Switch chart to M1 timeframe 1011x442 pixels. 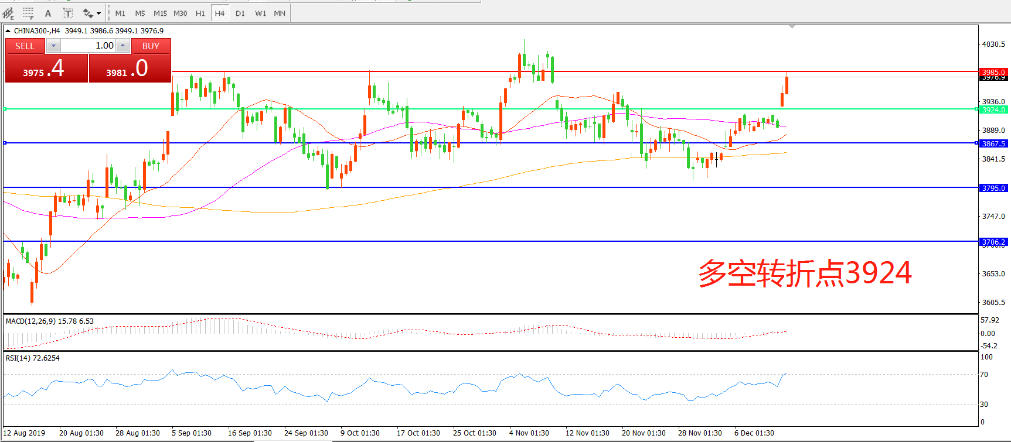click(120, 13)
